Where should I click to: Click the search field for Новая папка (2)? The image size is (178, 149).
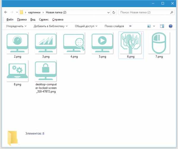144,12
